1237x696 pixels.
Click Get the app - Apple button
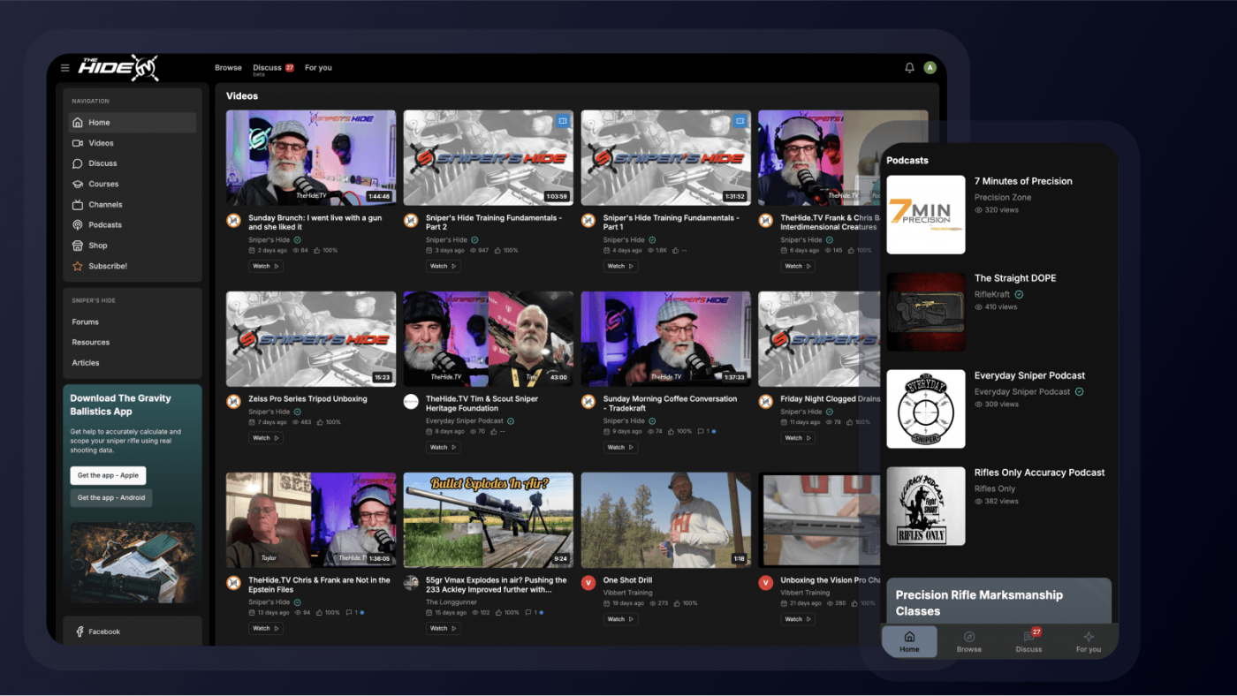(108, 475)
